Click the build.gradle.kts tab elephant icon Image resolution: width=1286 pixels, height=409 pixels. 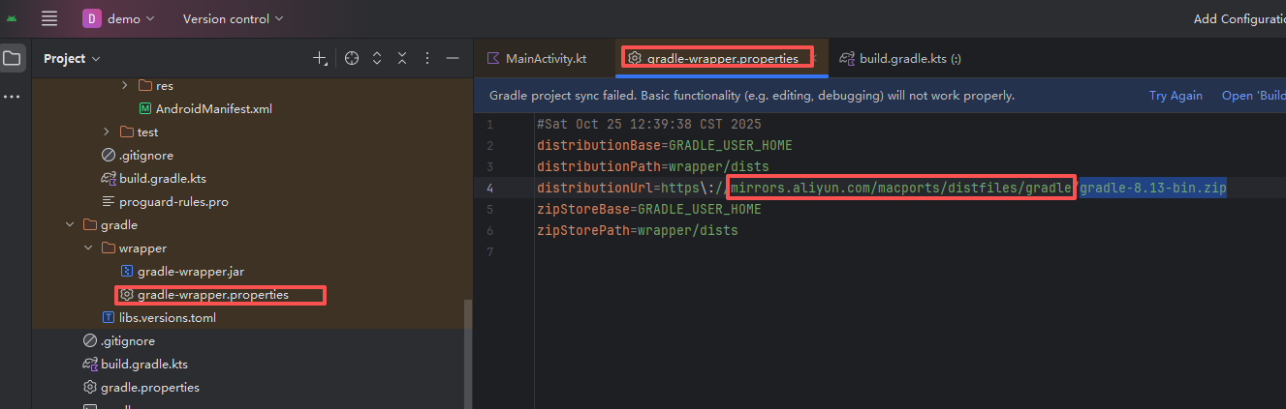pyautogui.click(x=847, y=58)
